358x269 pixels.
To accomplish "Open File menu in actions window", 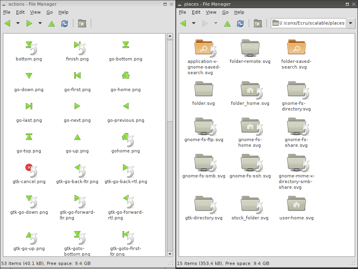I will click(6, 13).
